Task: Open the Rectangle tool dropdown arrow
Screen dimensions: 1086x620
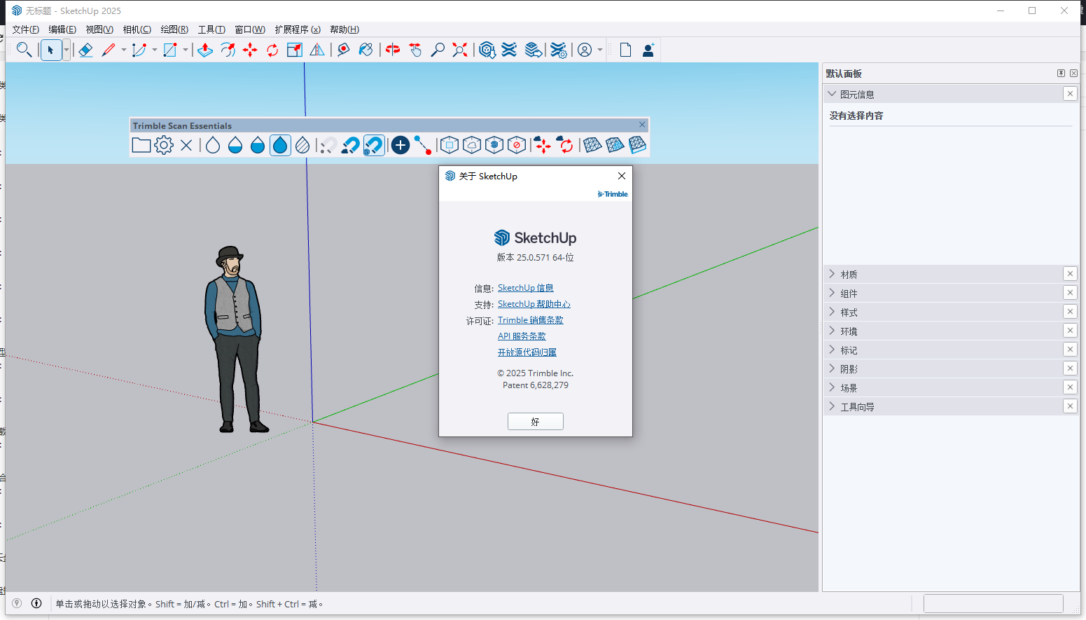Action: 186,50
